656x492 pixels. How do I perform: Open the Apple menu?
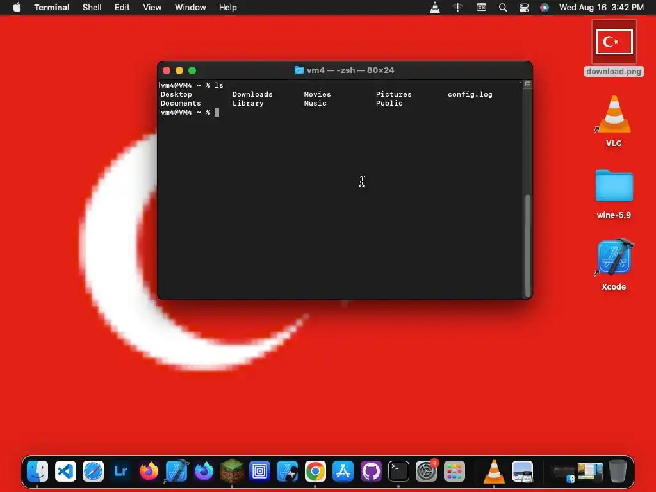tap(17, 8)
